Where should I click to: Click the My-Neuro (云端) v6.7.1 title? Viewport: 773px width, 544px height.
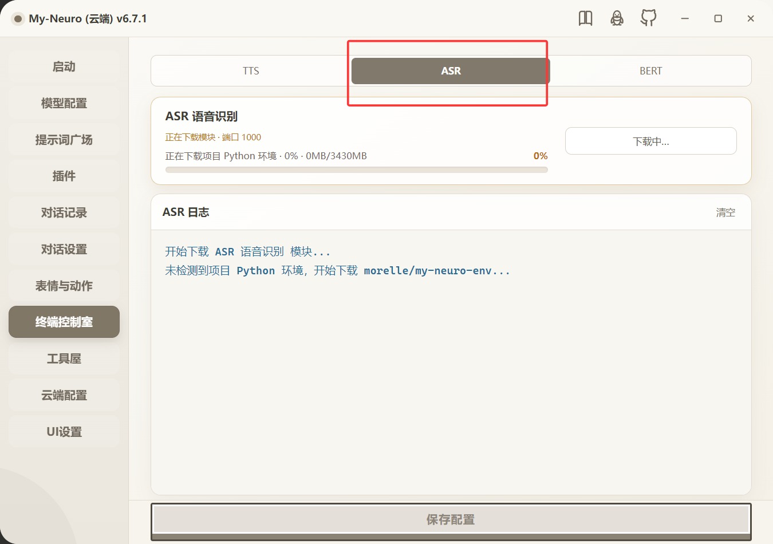88,18
